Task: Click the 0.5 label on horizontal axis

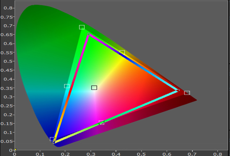Action: [141, 154]
